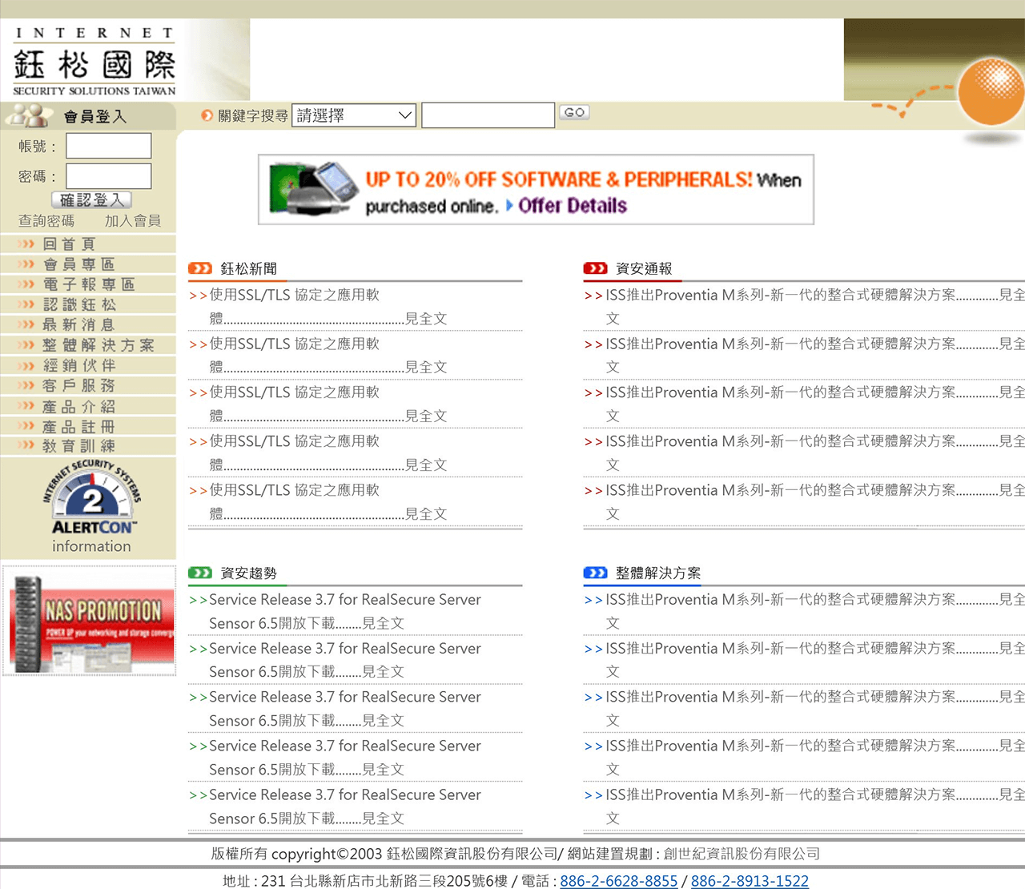Click the orange bullet before 關鍵字搜尋
This screenshot has height=889, width=1025.
click(207, 115)
